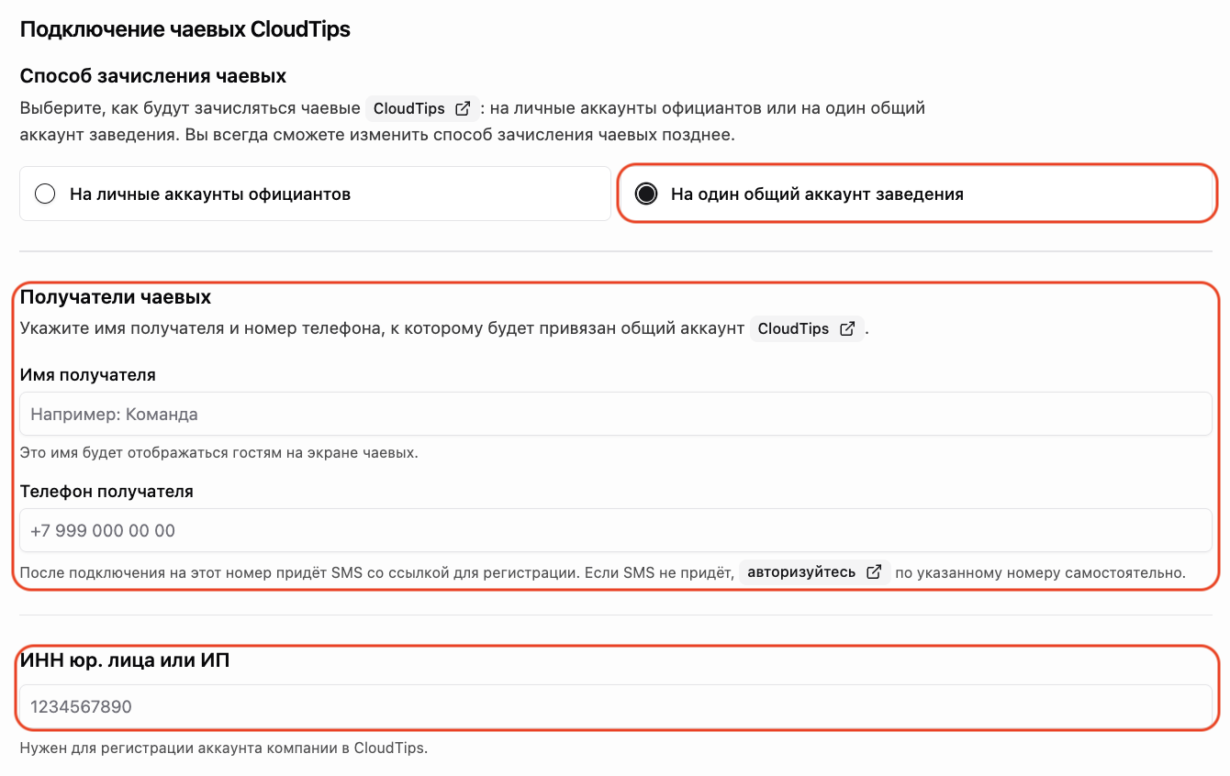Select radio circle На личные аккаунты официантов

coord(45,194)
